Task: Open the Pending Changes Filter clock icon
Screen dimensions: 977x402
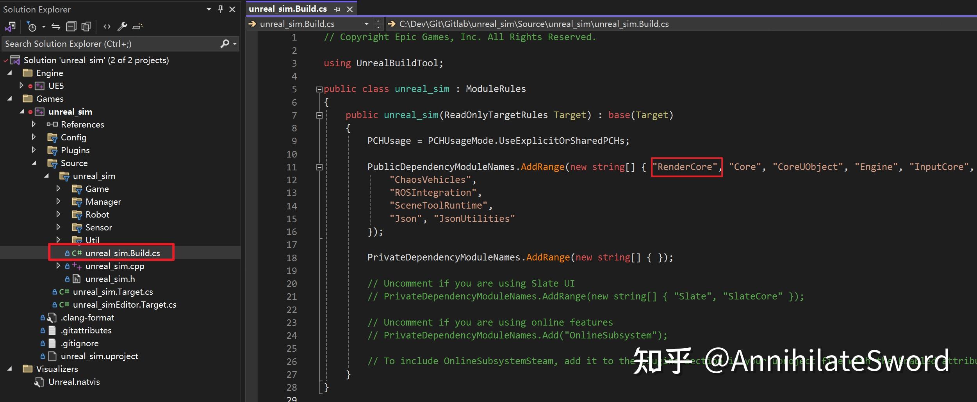Action: (x=33, y=26)
